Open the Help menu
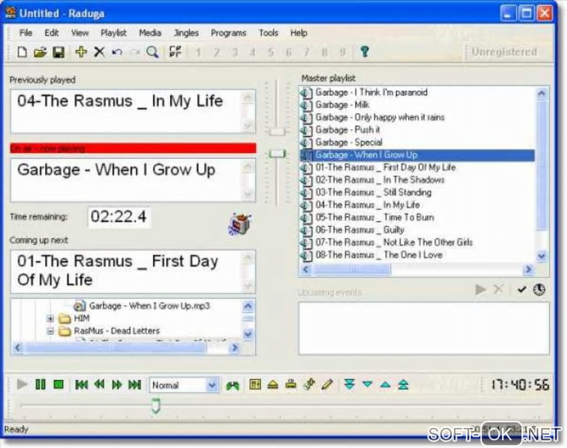This screenshot has width=567, height=448. [x=299, y=33]
